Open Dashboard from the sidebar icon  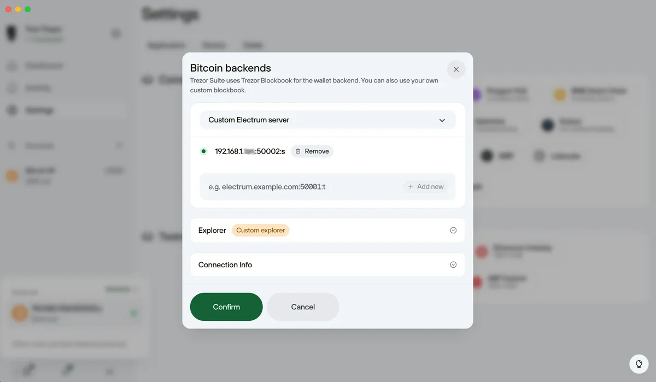pos(12,66)
